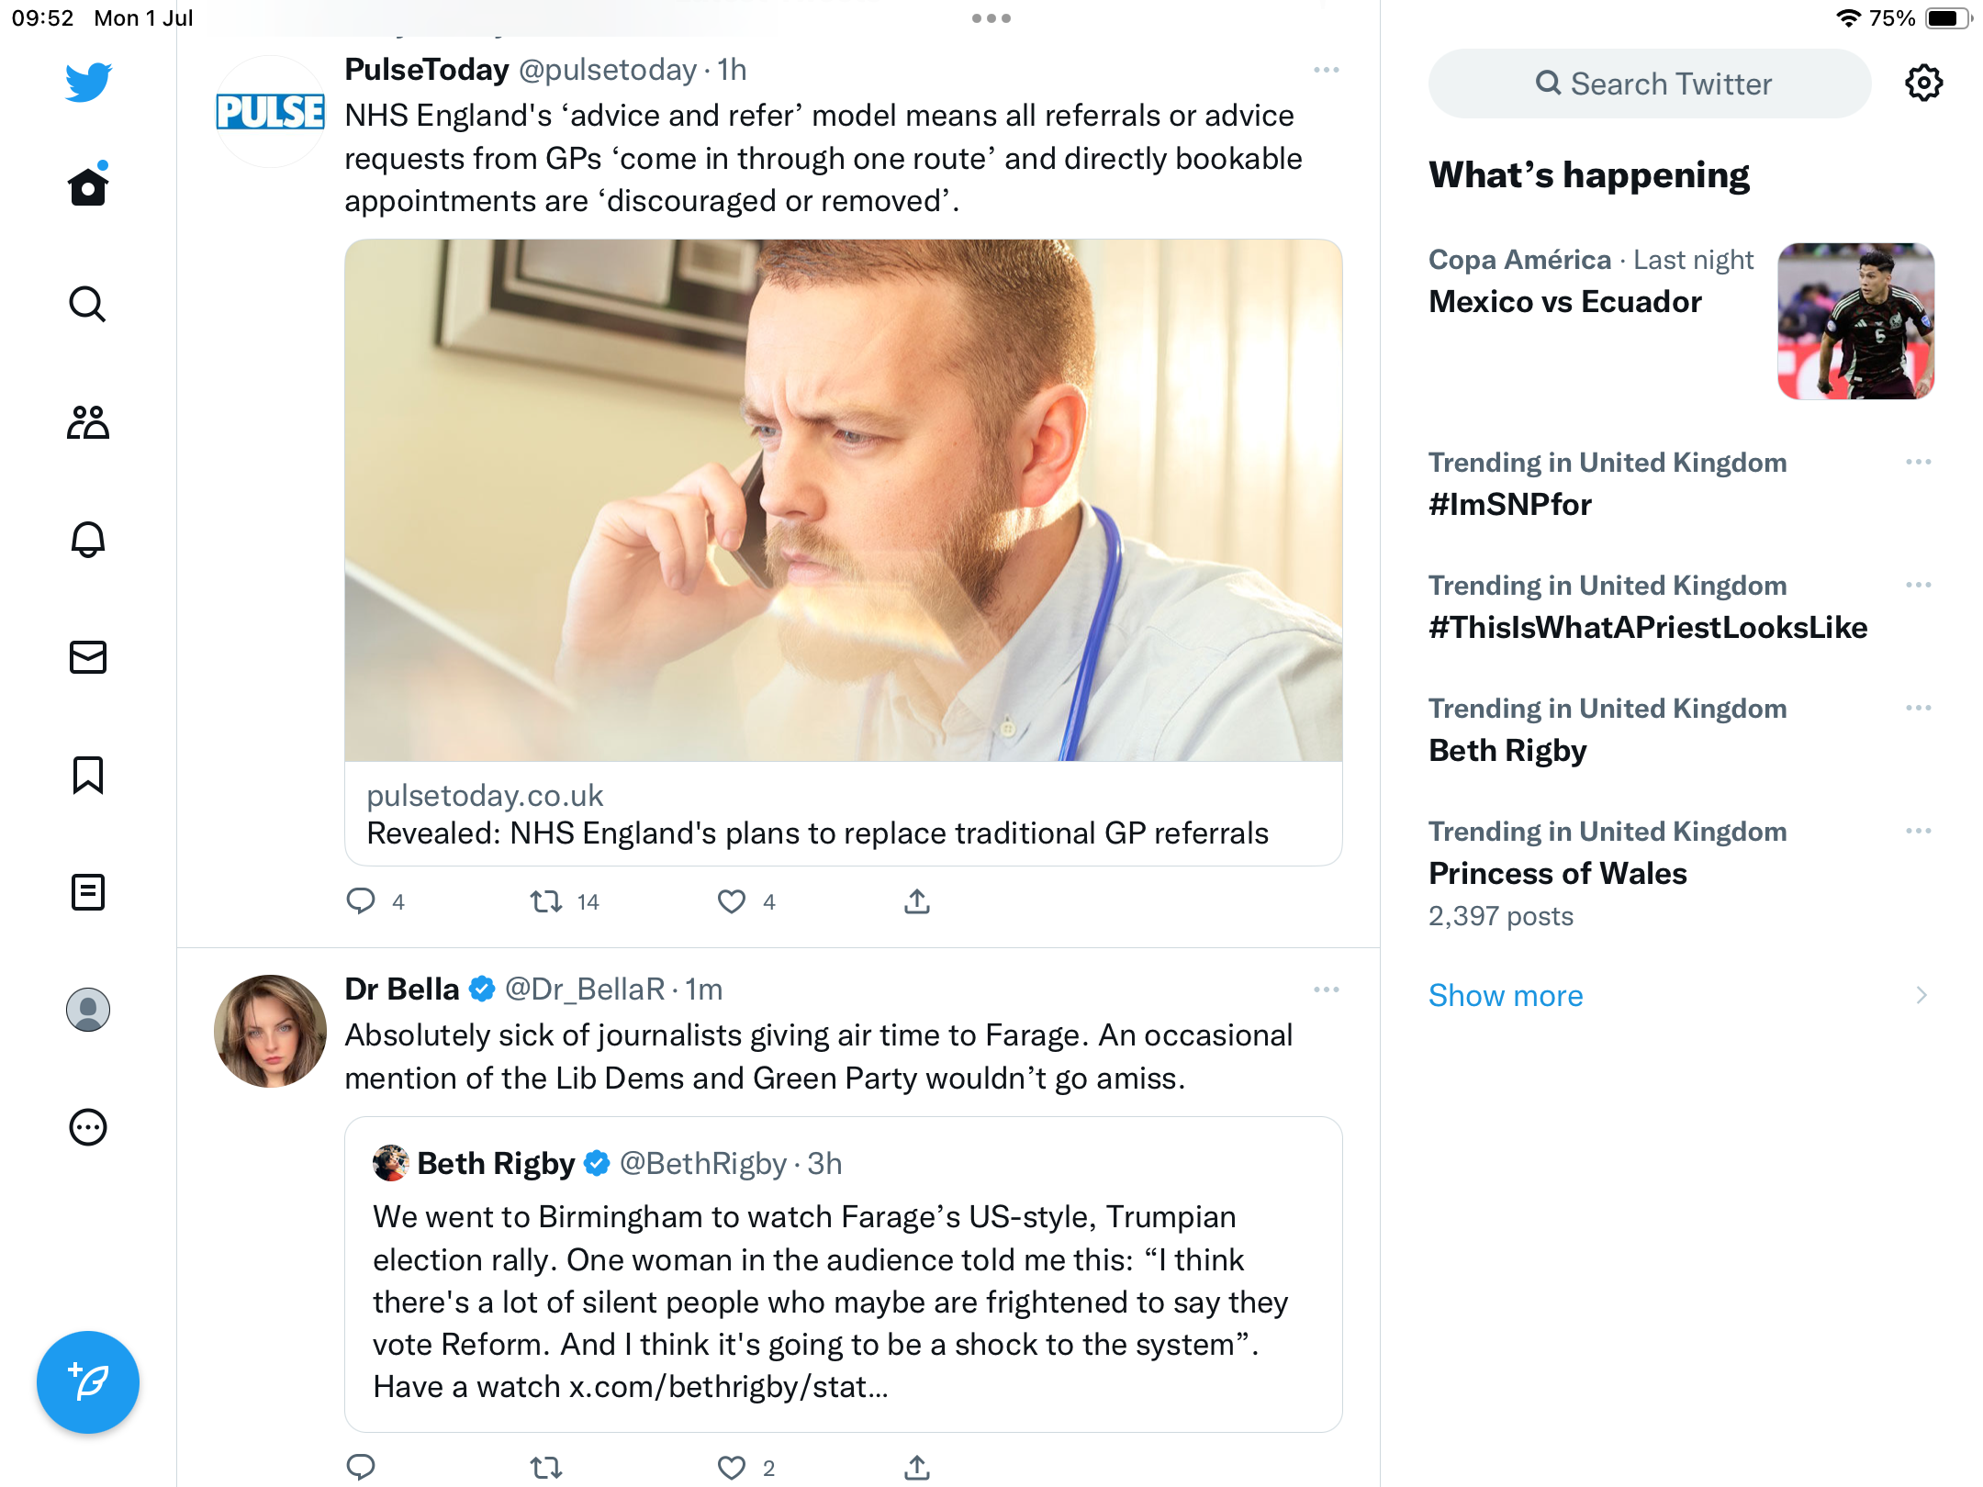Click the Search Twitter field
Screen dimensions: 1983x1487
(1650, 84)
